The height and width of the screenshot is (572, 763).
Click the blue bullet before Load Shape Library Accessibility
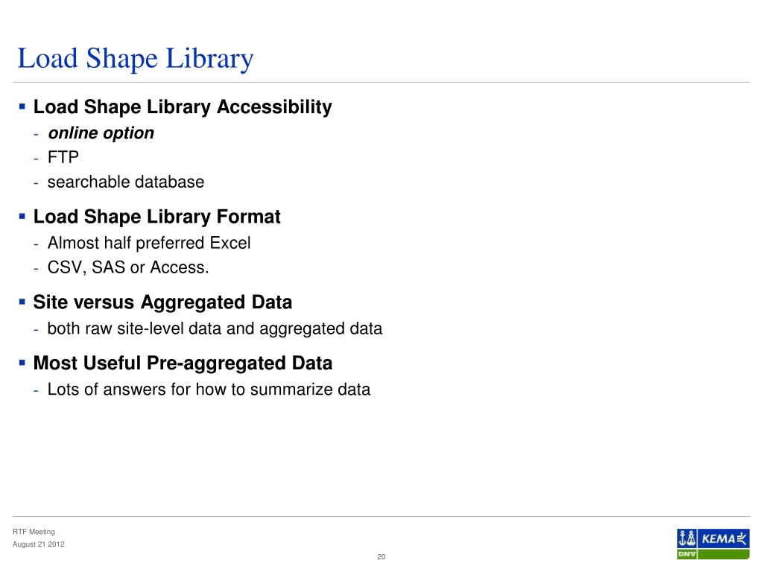(x=22, y=106)
